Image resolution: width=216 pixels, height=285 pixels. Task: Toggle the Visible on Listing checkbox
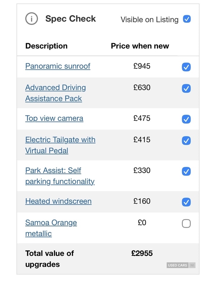tap(186, 19)
